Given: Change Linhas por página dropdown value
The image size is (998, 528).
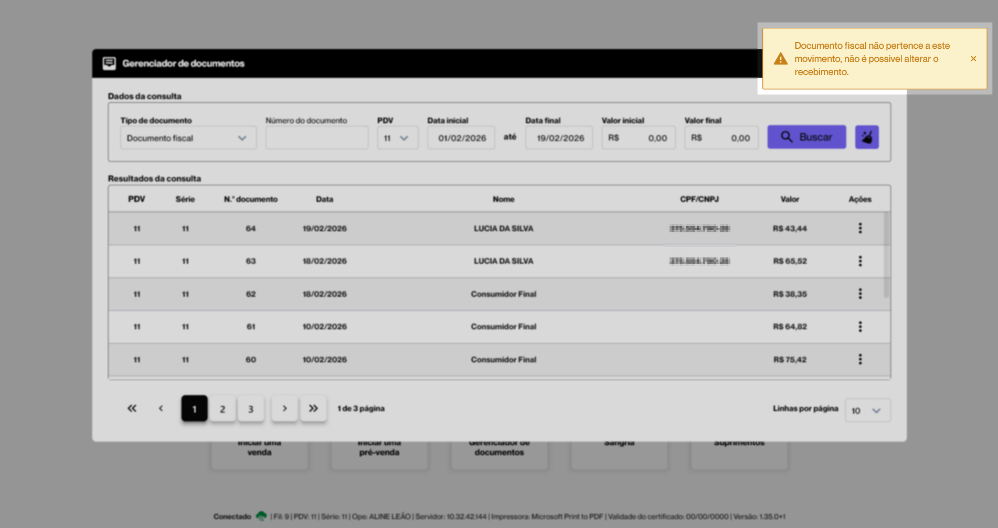Looking at the screenshot, I should point(867,411).
